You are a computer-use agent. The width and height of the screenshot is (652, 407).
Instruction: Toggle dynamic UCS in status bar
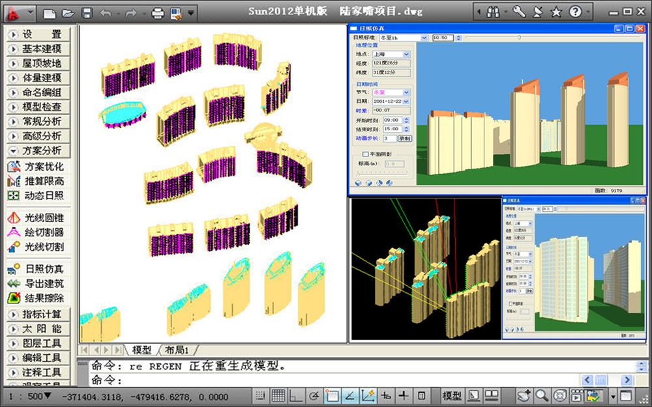tap(368, 396)
